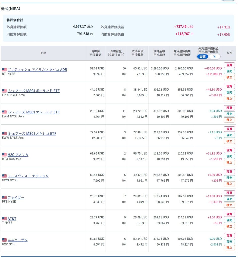Click 積立 button for NWN row

tap(229, 184)
